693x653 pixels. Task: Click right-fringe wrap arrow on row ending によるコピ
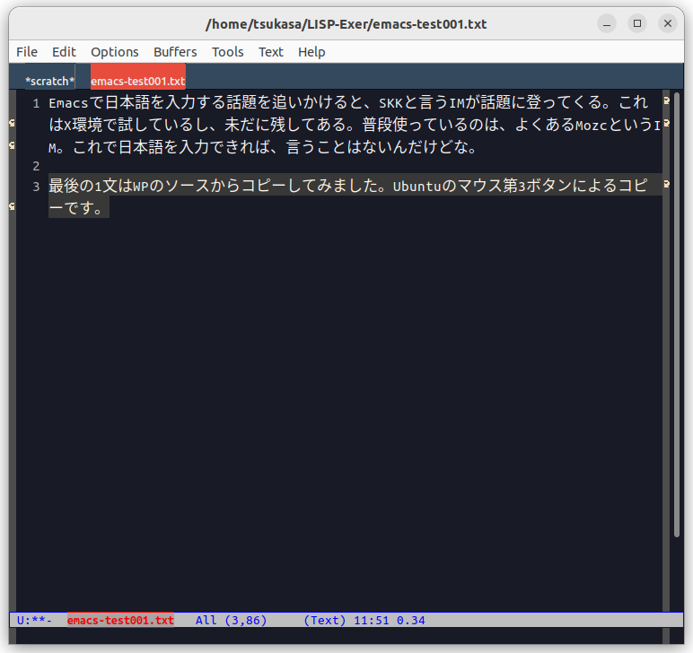[666, 184]
